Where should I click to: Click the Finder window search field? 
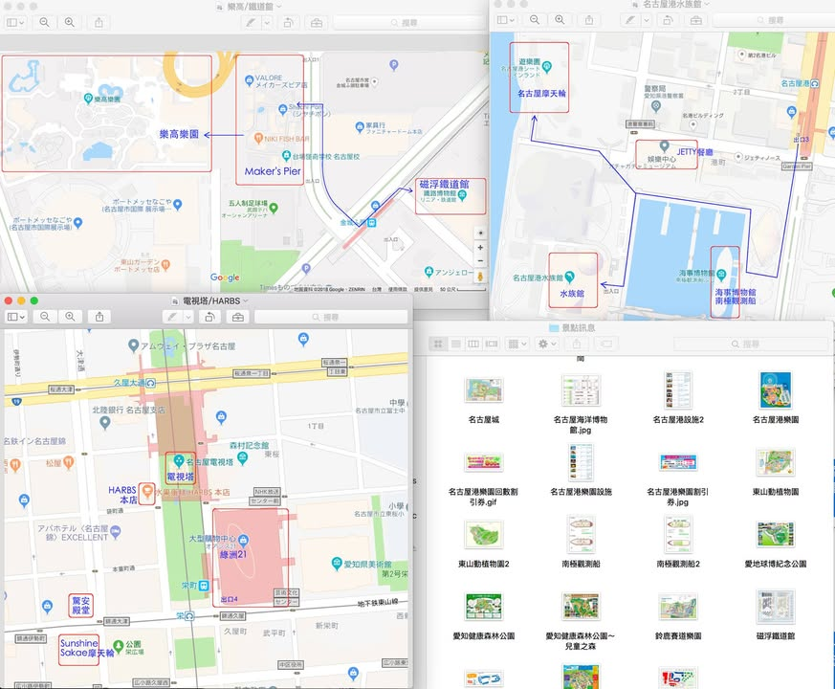[x=751, y=344]
